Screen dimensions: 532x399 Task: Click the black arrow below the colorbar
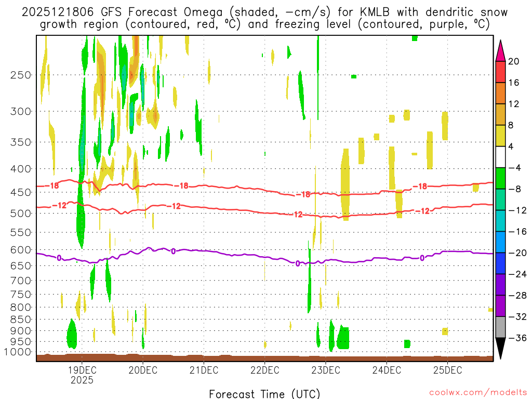(501, 349)
